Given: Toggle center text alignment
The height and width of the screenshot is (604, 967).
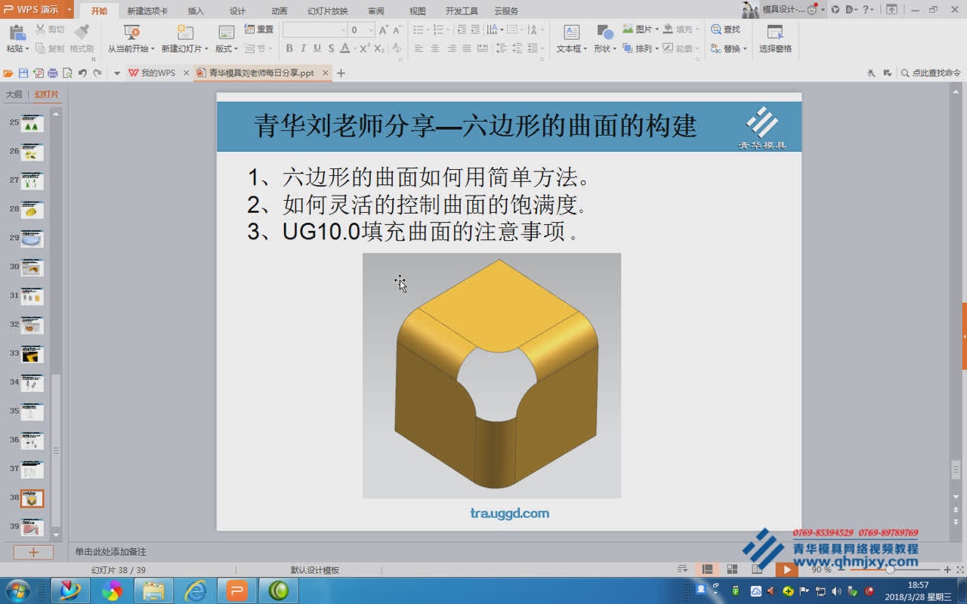Looking at the screenshot, I should pyautogui.click(x=435, y=48).
